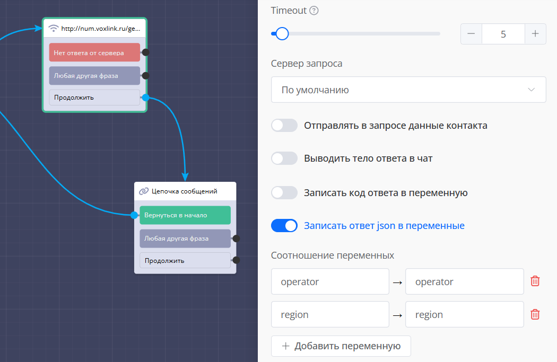Delete the operator variable mapping
Screen dimensions: 557x362
coord(535,281)
